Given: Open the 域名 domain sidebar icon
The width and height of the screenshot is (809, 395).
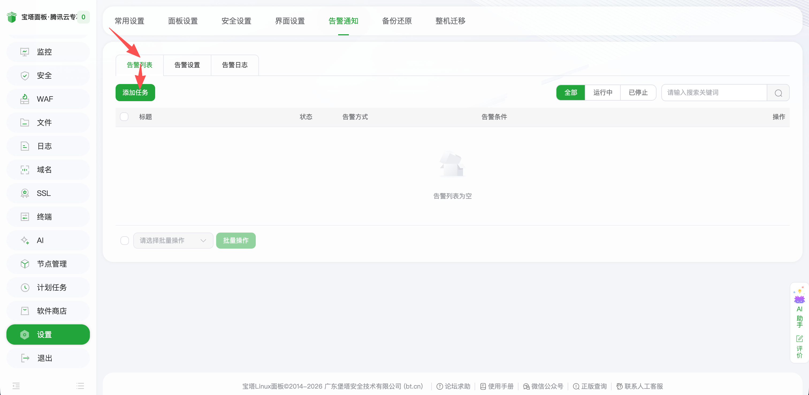Looking at the screenshot, I should 25,170.
